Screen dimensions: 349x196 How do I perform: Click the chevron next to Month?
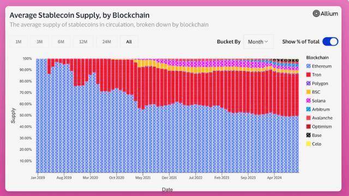[266, 42]
